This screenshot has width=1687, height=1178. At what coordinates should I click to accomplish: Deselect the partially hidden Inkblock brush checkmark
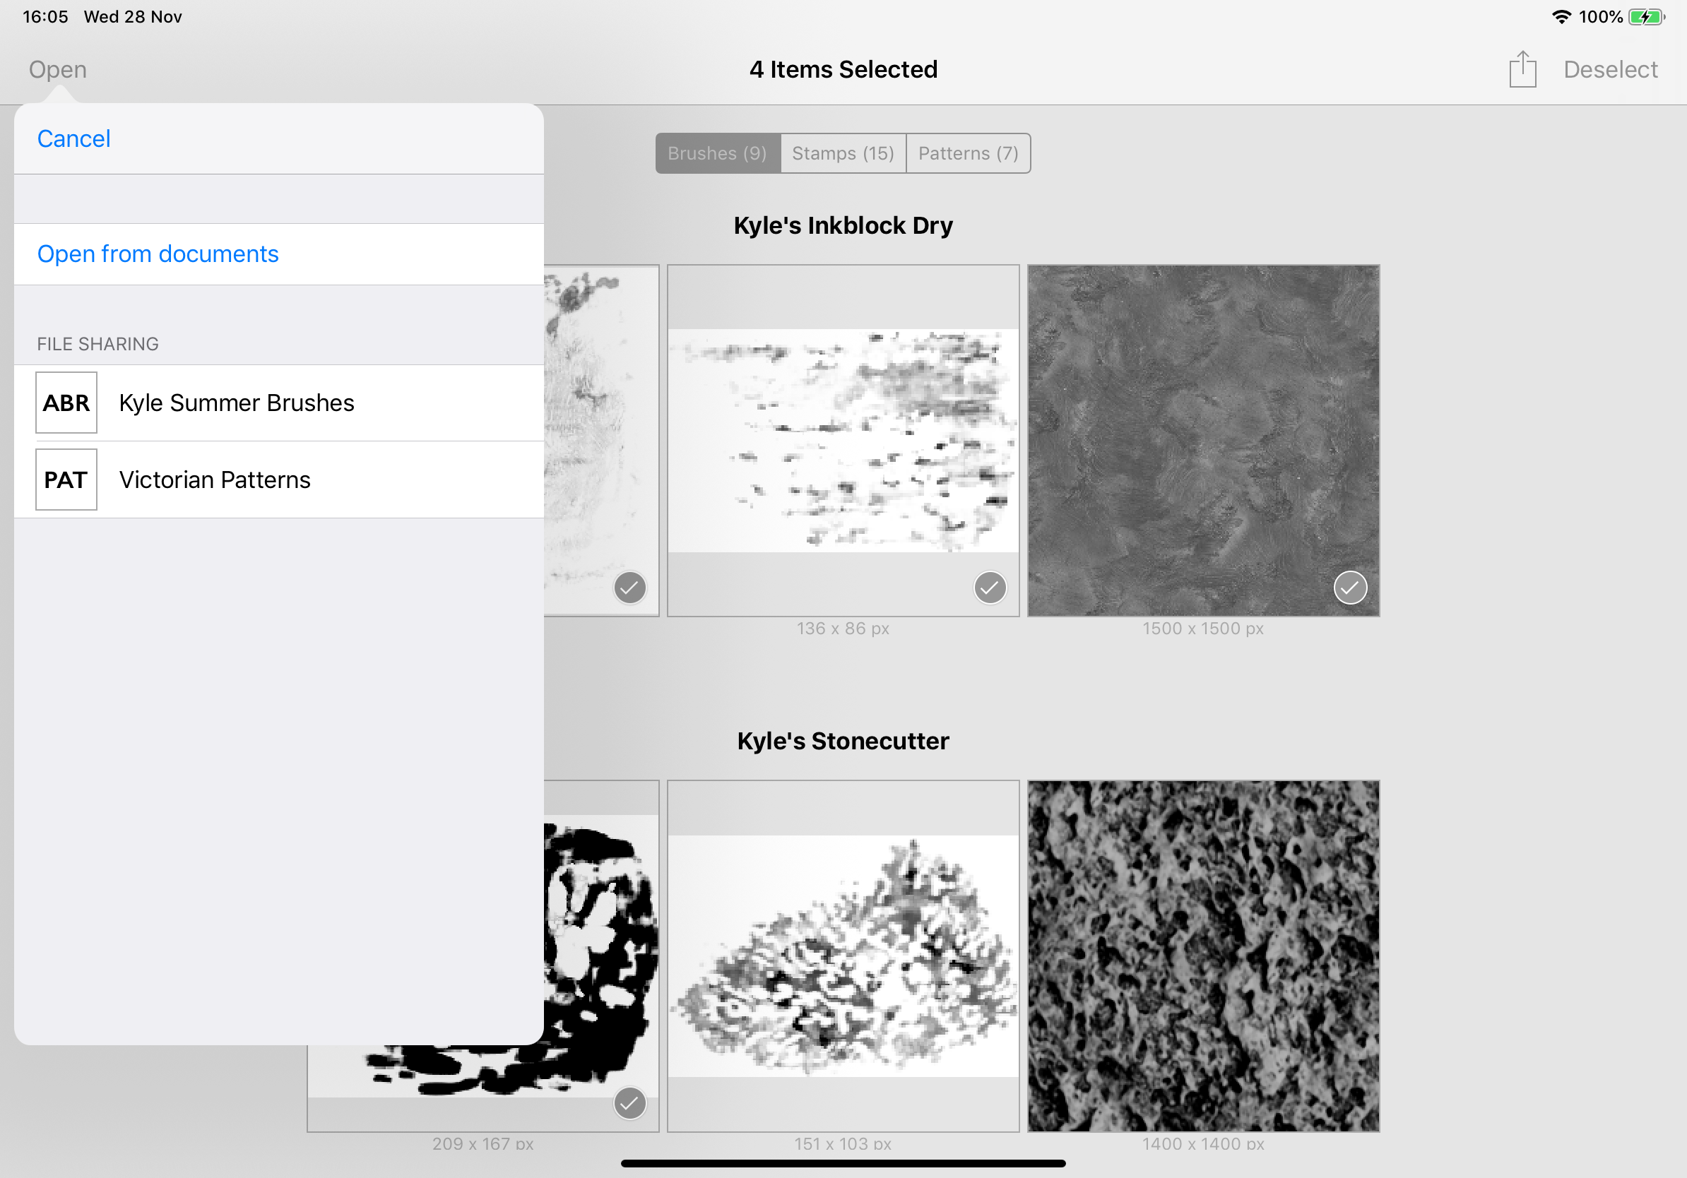pos(629,588)
